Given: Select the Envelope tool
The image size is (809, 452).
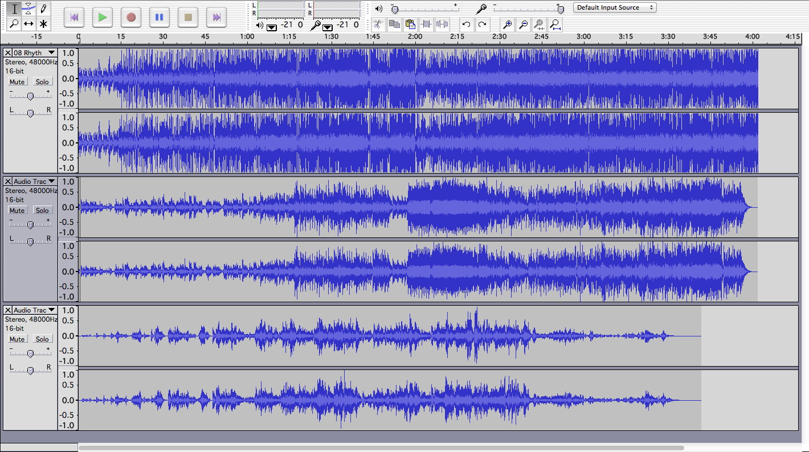Looking at the screenshot, I should 28,9.
